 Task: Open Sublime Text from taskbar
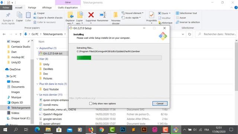[x=134, y=130]
